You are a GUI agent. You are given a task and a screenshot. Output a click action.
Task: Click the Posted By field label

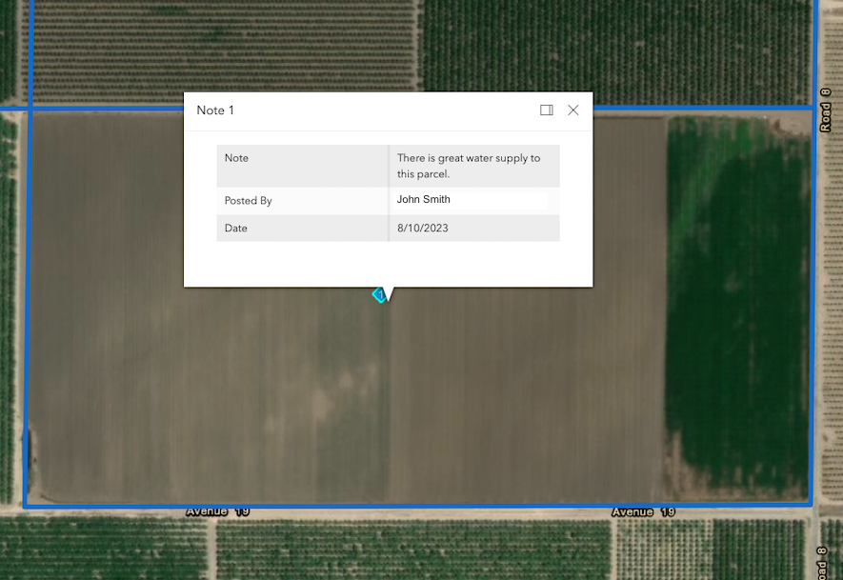[248, 201]
